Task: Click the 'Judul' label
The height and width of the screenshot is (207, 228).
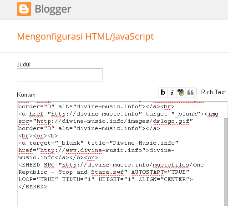Action: (24, 64)
